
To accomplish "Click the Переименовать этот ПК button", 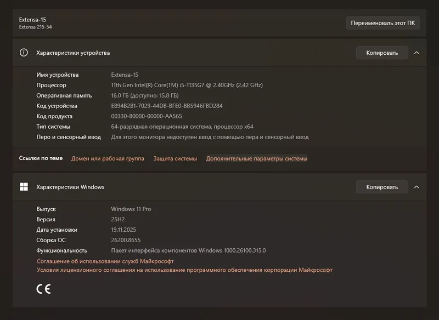I will tap(382, 23).
